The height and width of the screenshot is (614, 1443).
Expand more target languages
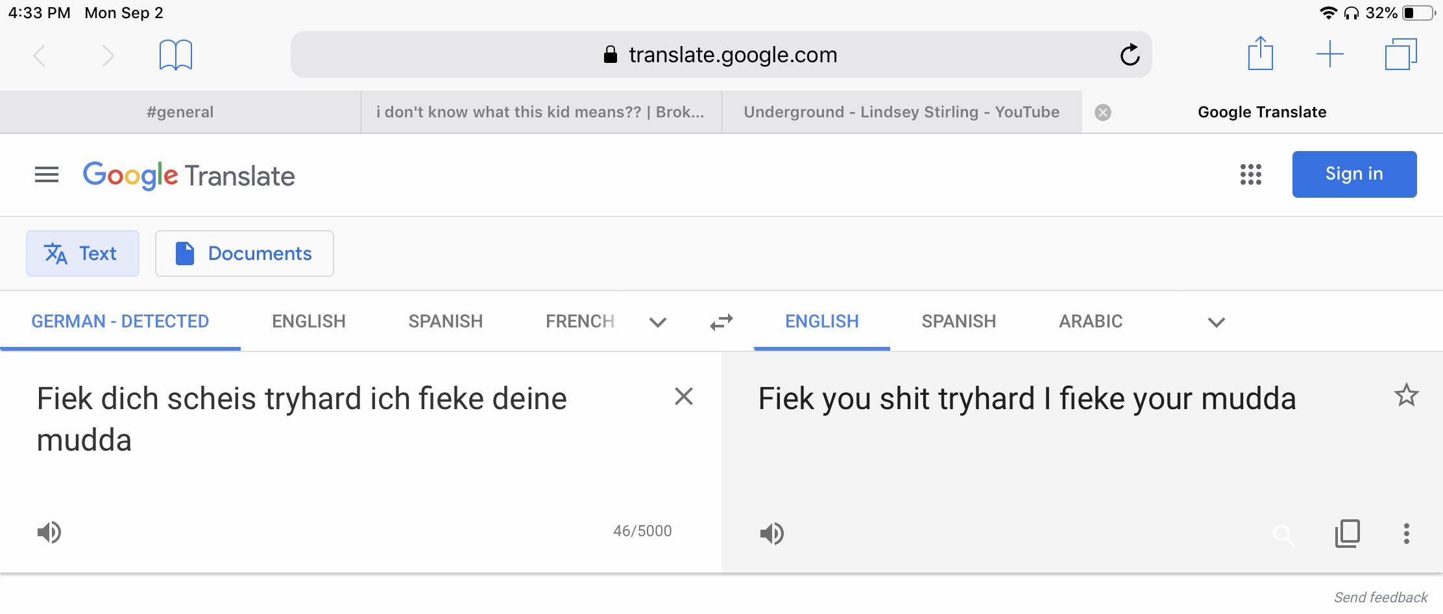click(1217, 322)
